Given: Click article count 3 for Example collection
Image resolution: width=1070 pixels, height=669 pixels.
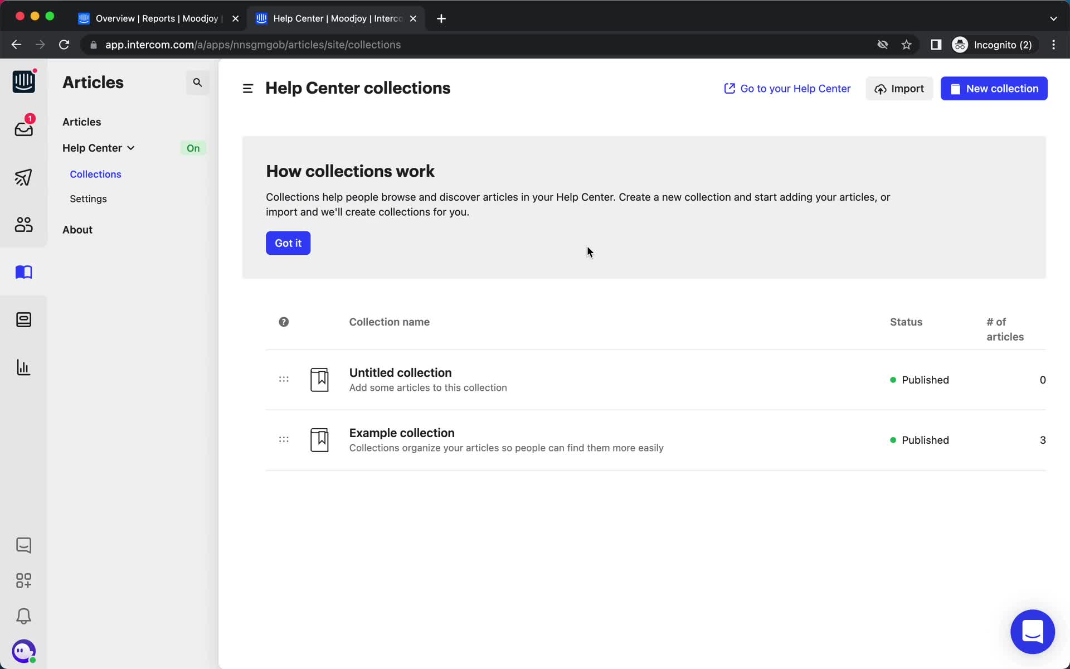Looking at the screenshot, I should click(x=1043, y=440).
